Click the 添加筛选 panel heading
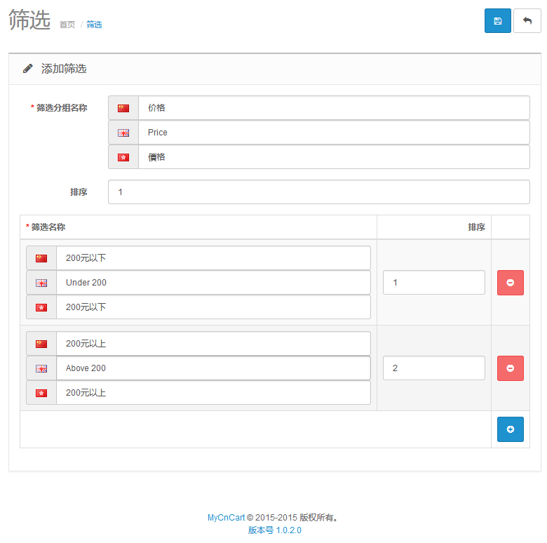The width and height of the screenshot is (547, 543). pos(64,68)
